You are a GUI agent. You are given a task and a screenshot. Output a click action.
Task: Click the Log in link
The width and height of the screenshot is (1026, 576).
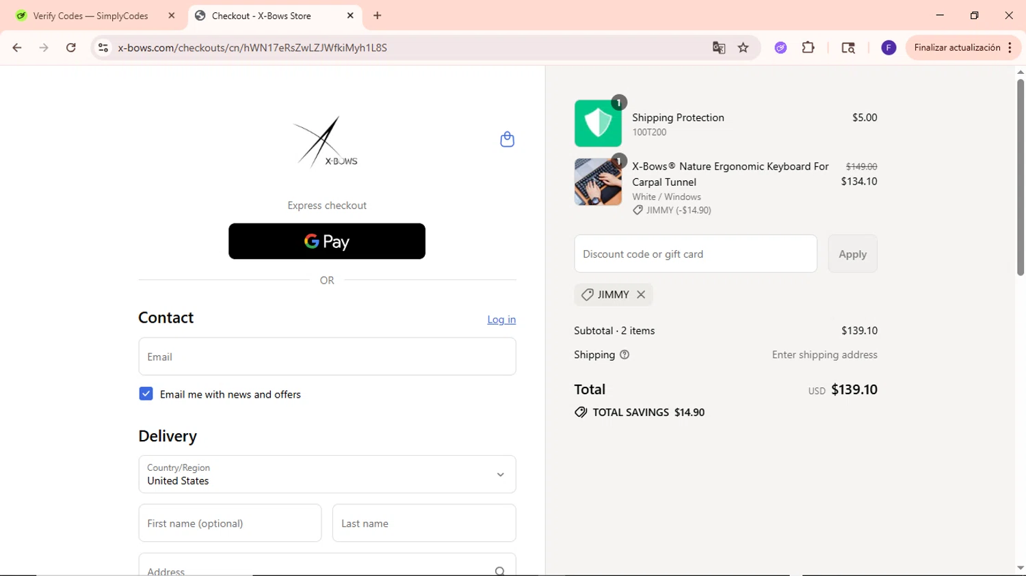(x=501, y=319)
